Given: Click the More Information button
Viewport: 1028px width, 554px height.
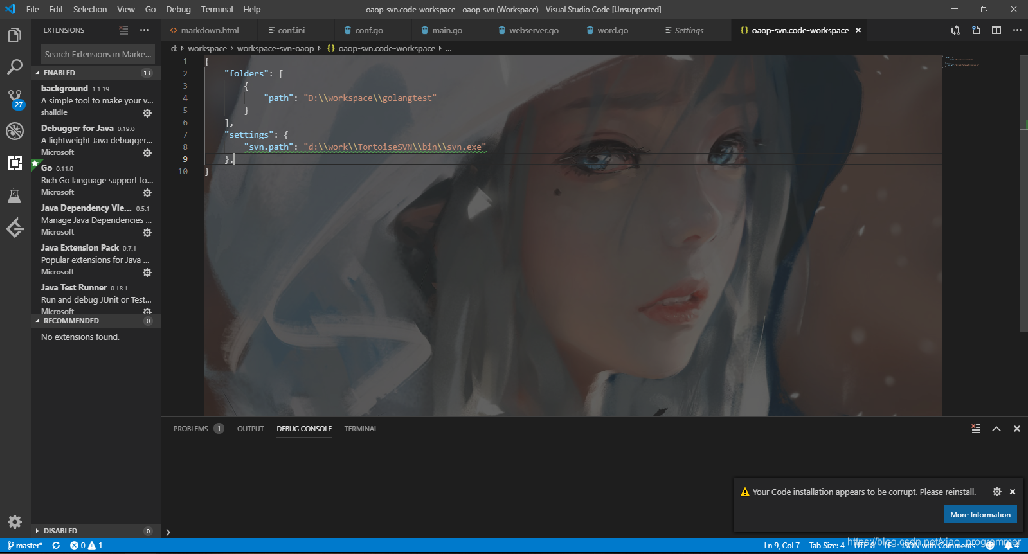Looking at the screenshot, I should tap(980, 514).
